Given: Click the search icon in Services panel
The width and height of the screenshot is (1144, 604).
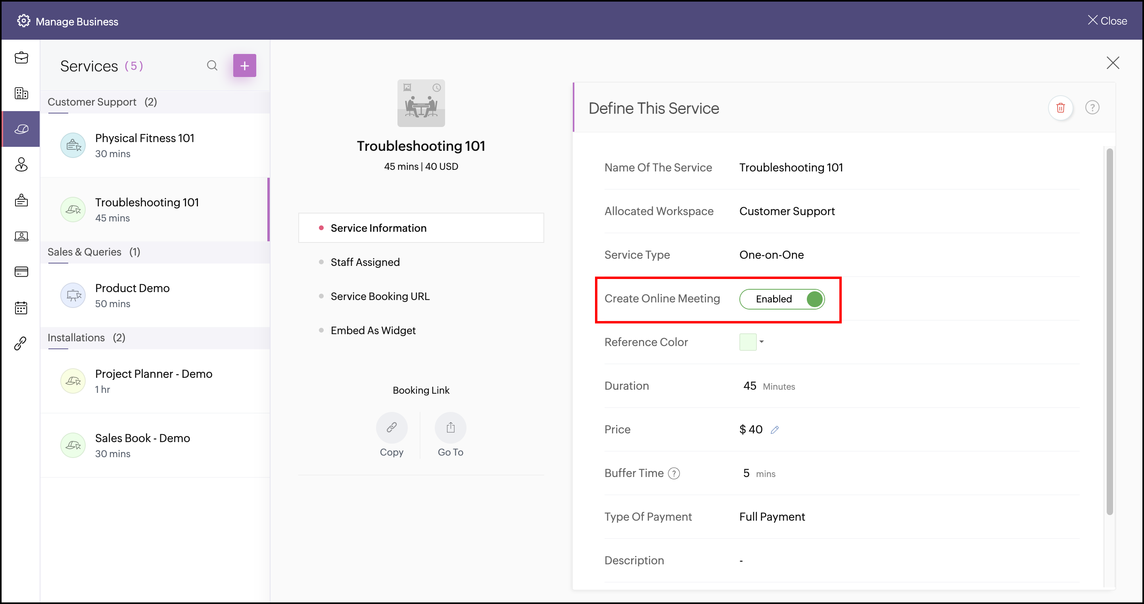Looking at the screenshot, I should [212, 66].
